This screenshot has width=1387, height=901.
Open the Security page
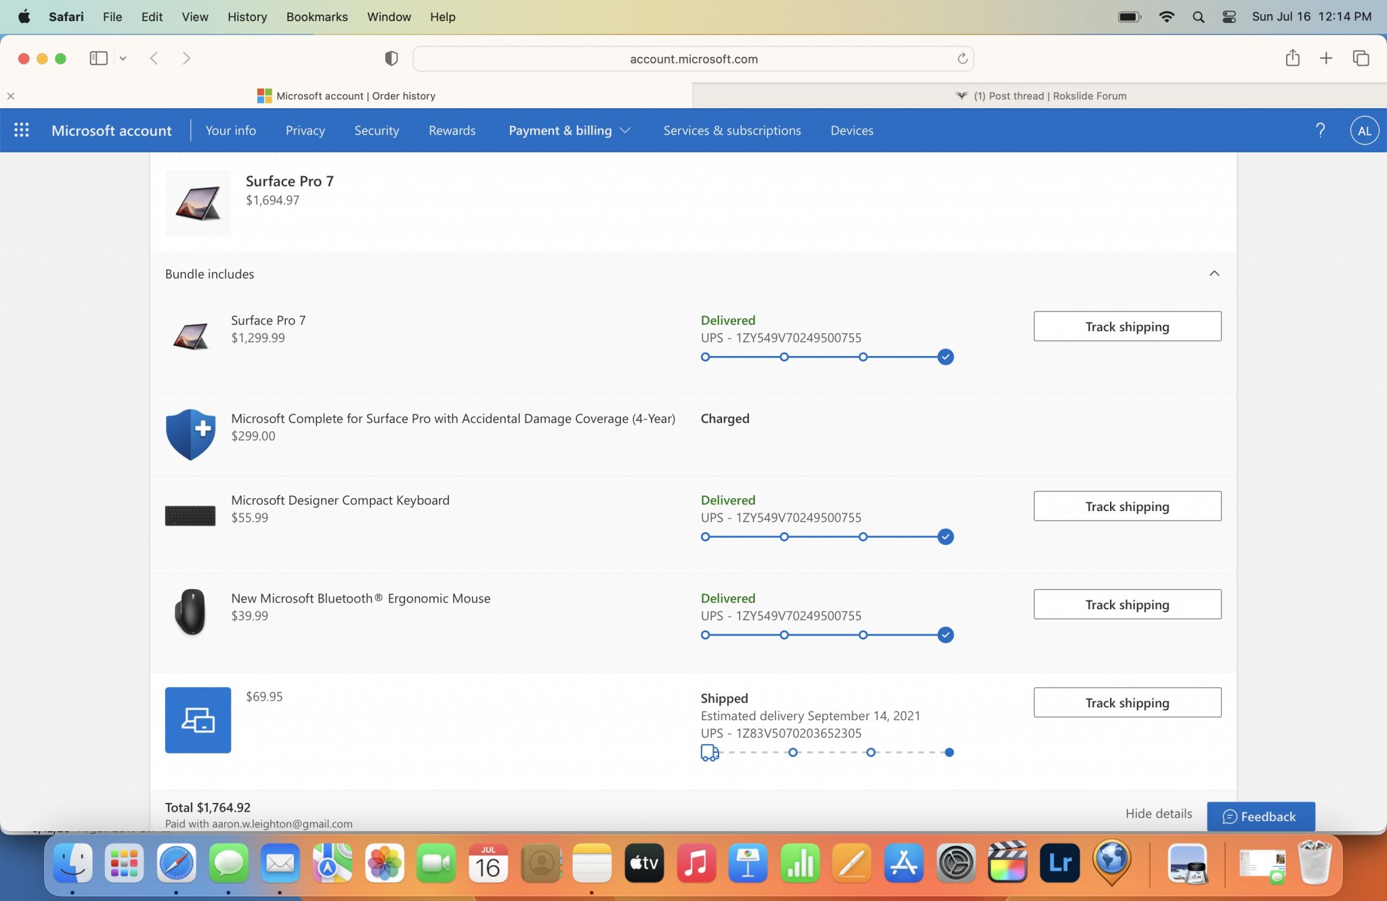[x=377, y=131]
